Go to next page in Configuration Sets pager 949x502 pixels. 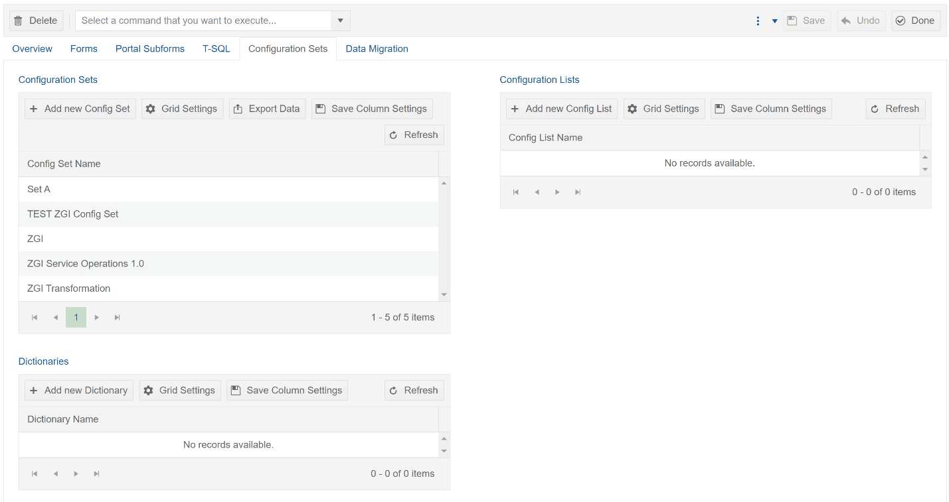point(97,318)
